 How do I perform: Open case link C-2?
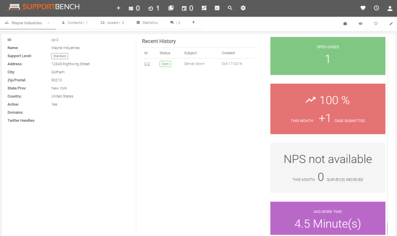tap(147, 64)
